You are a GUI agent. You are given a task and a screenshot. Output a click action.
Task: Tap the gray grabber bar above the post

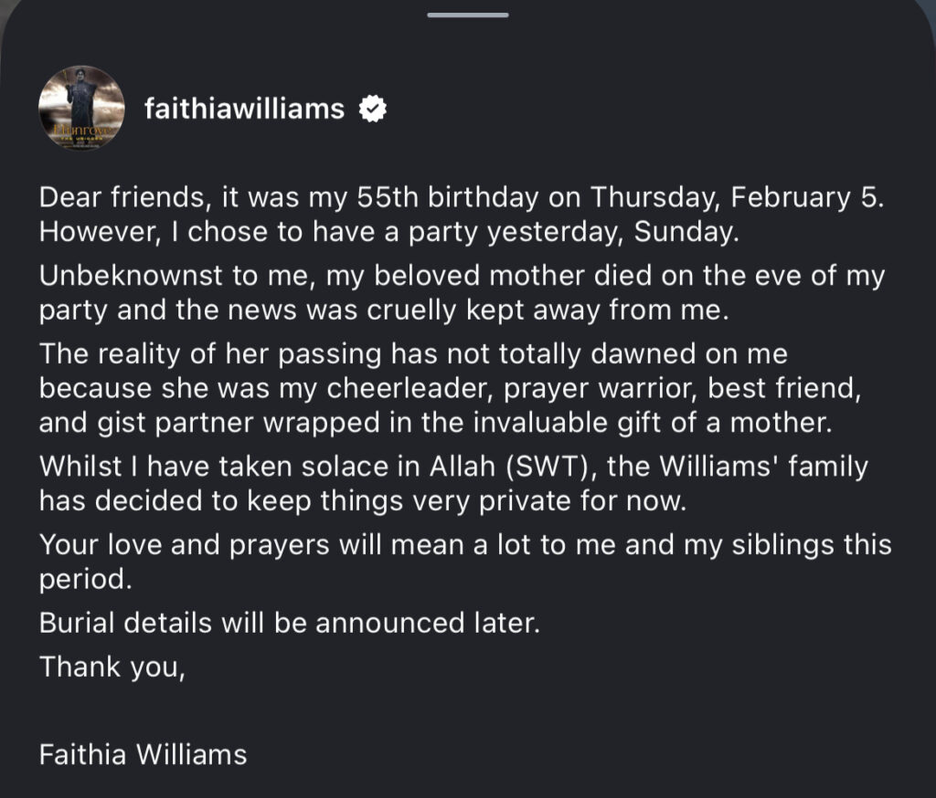point(467,14)
